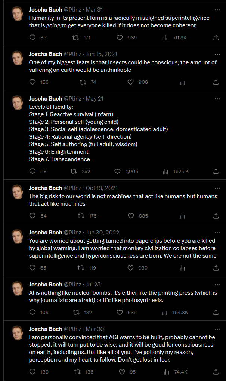Retweet the AI nuclear bombs tweet
226x381 pixels.
[x=76, y=312]
